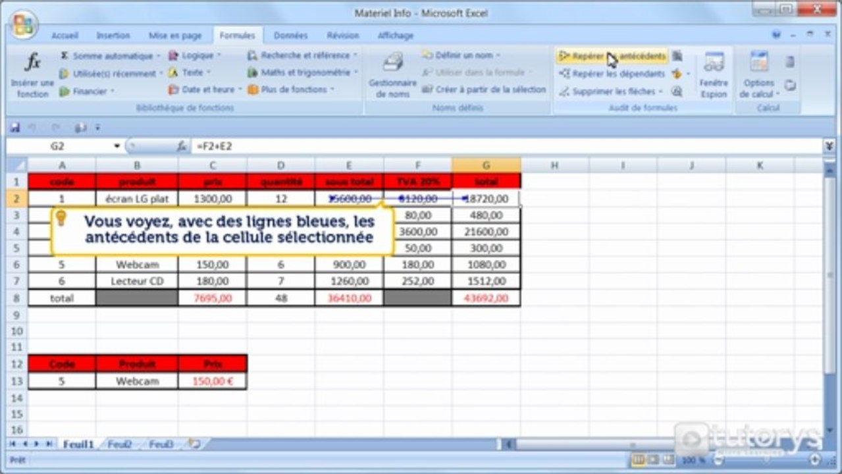The image size is (842, 474).
Task: Select the Feuil1 sheet tab
Action: 78,444
